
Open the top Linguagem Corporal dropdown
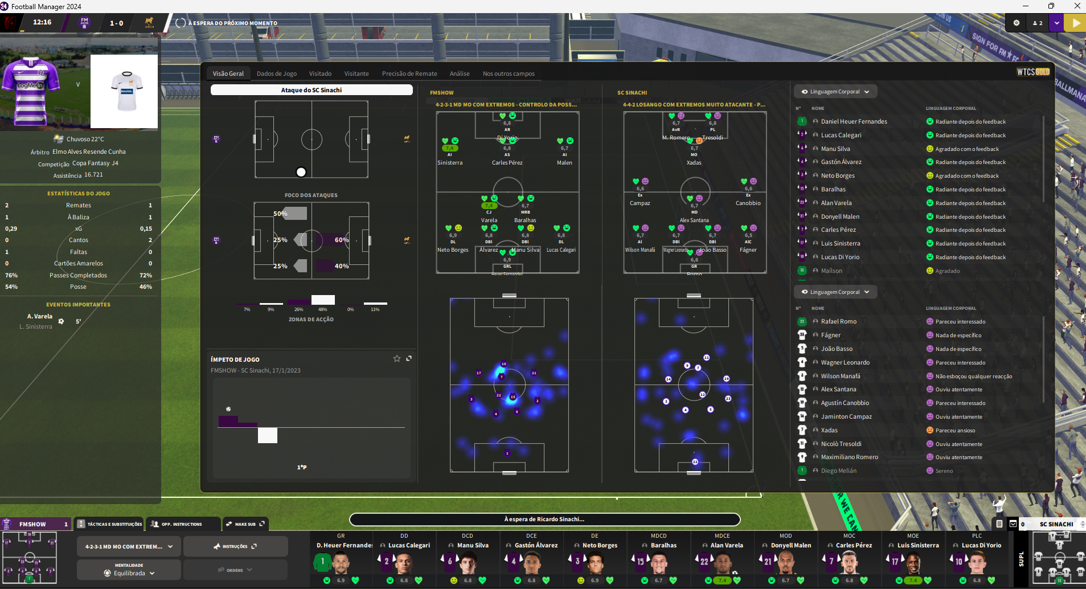click(835, 92)
